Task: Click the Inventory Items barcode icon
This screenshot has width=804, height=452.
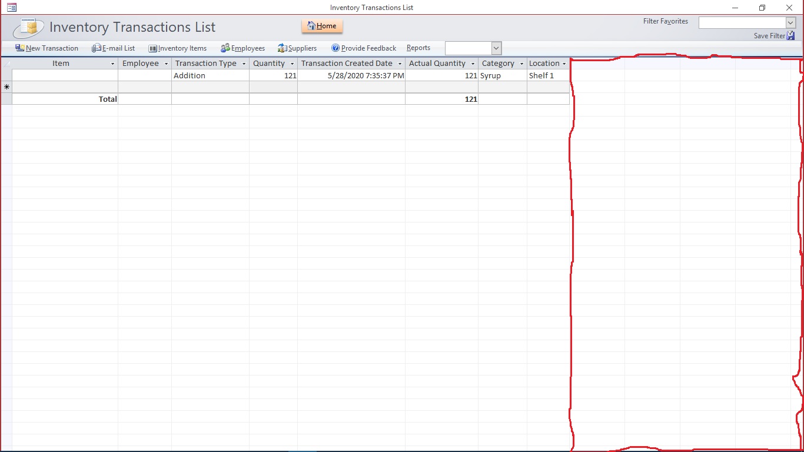Action: point(153,48)
